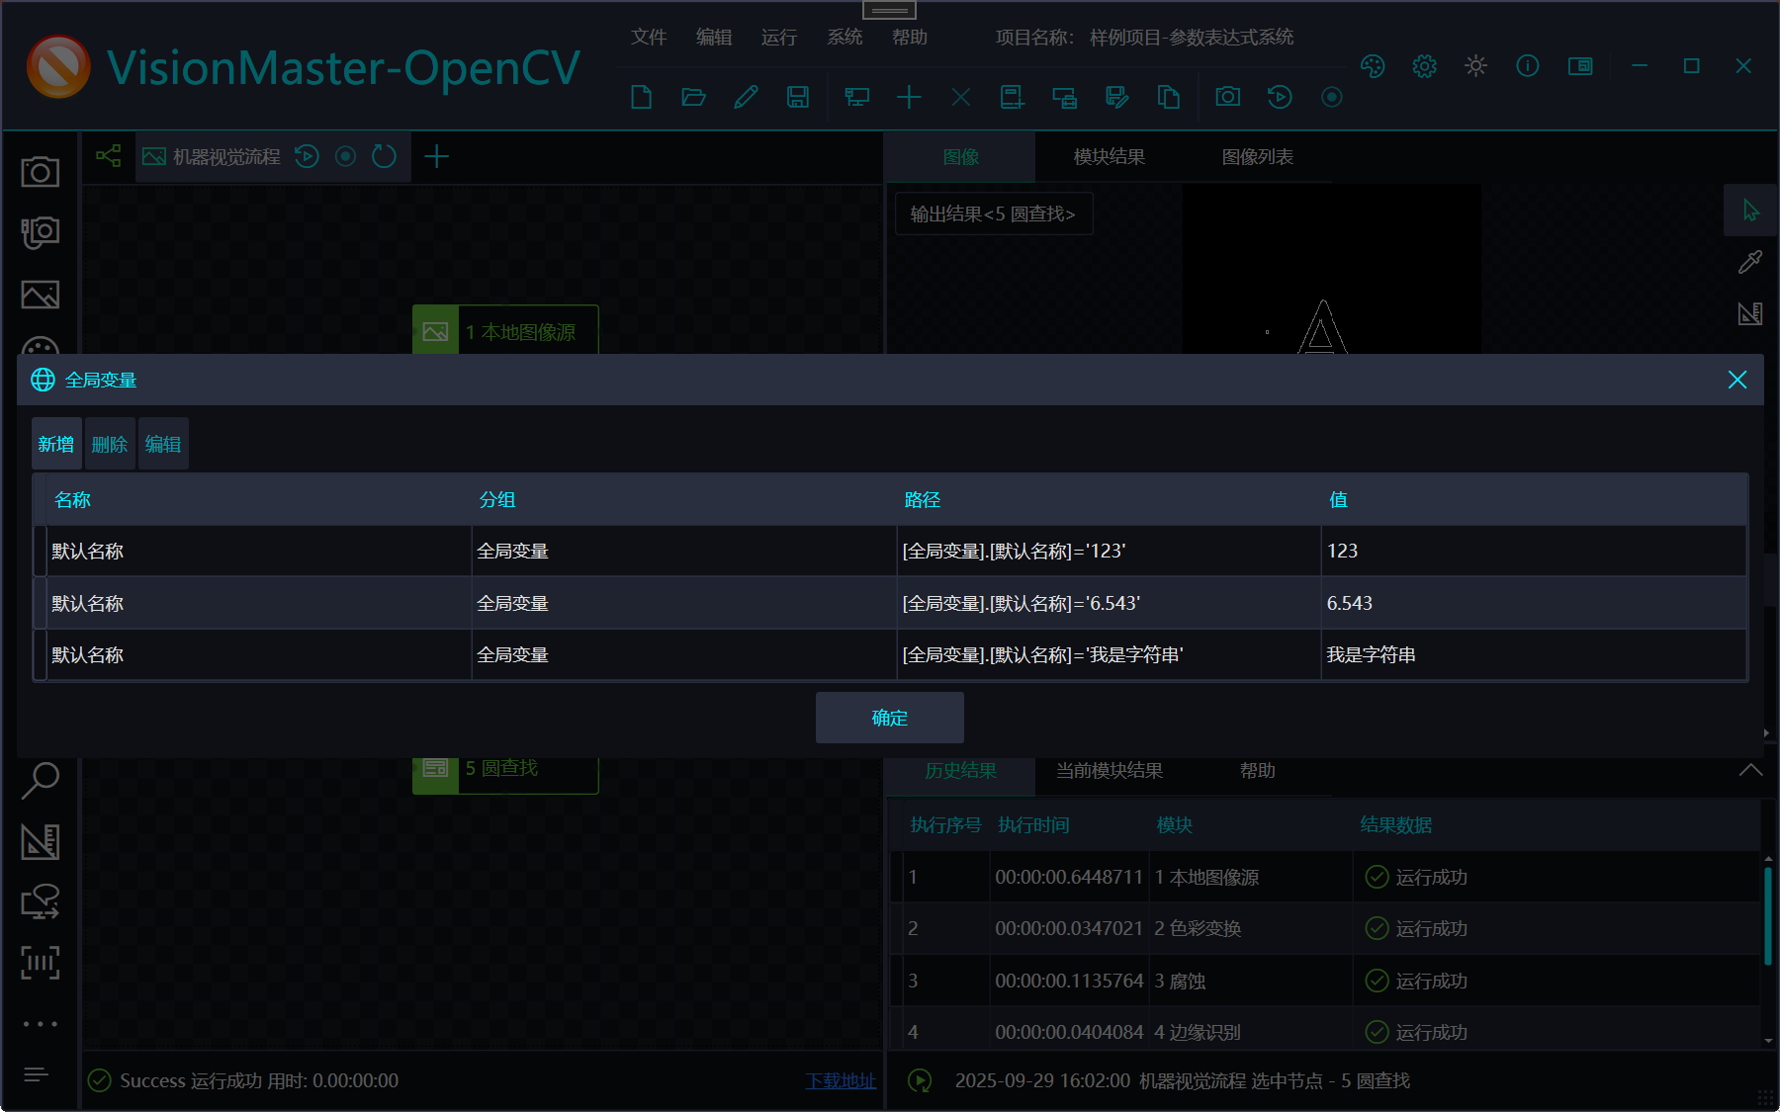Open the info circle icon
This screenshot has width=1780, height=1112.
coord(1528,66)
